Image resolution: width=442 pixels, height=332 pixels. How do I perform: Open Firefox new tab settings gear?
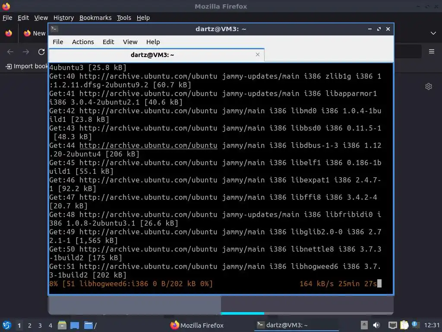coord(429,86)
